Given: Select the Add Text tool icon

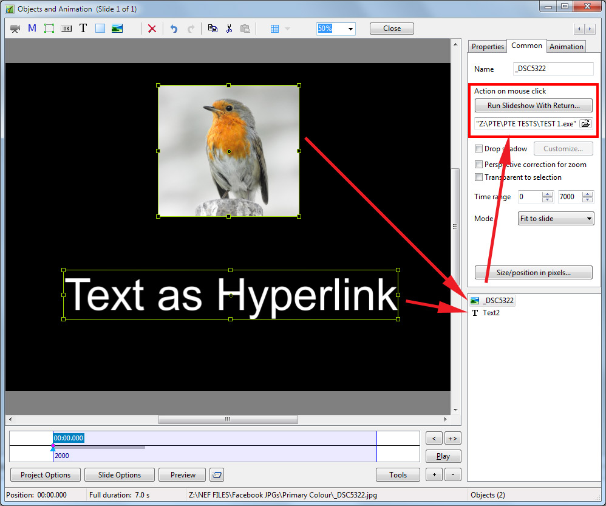Looking at the screenshot, I should 83,28.
